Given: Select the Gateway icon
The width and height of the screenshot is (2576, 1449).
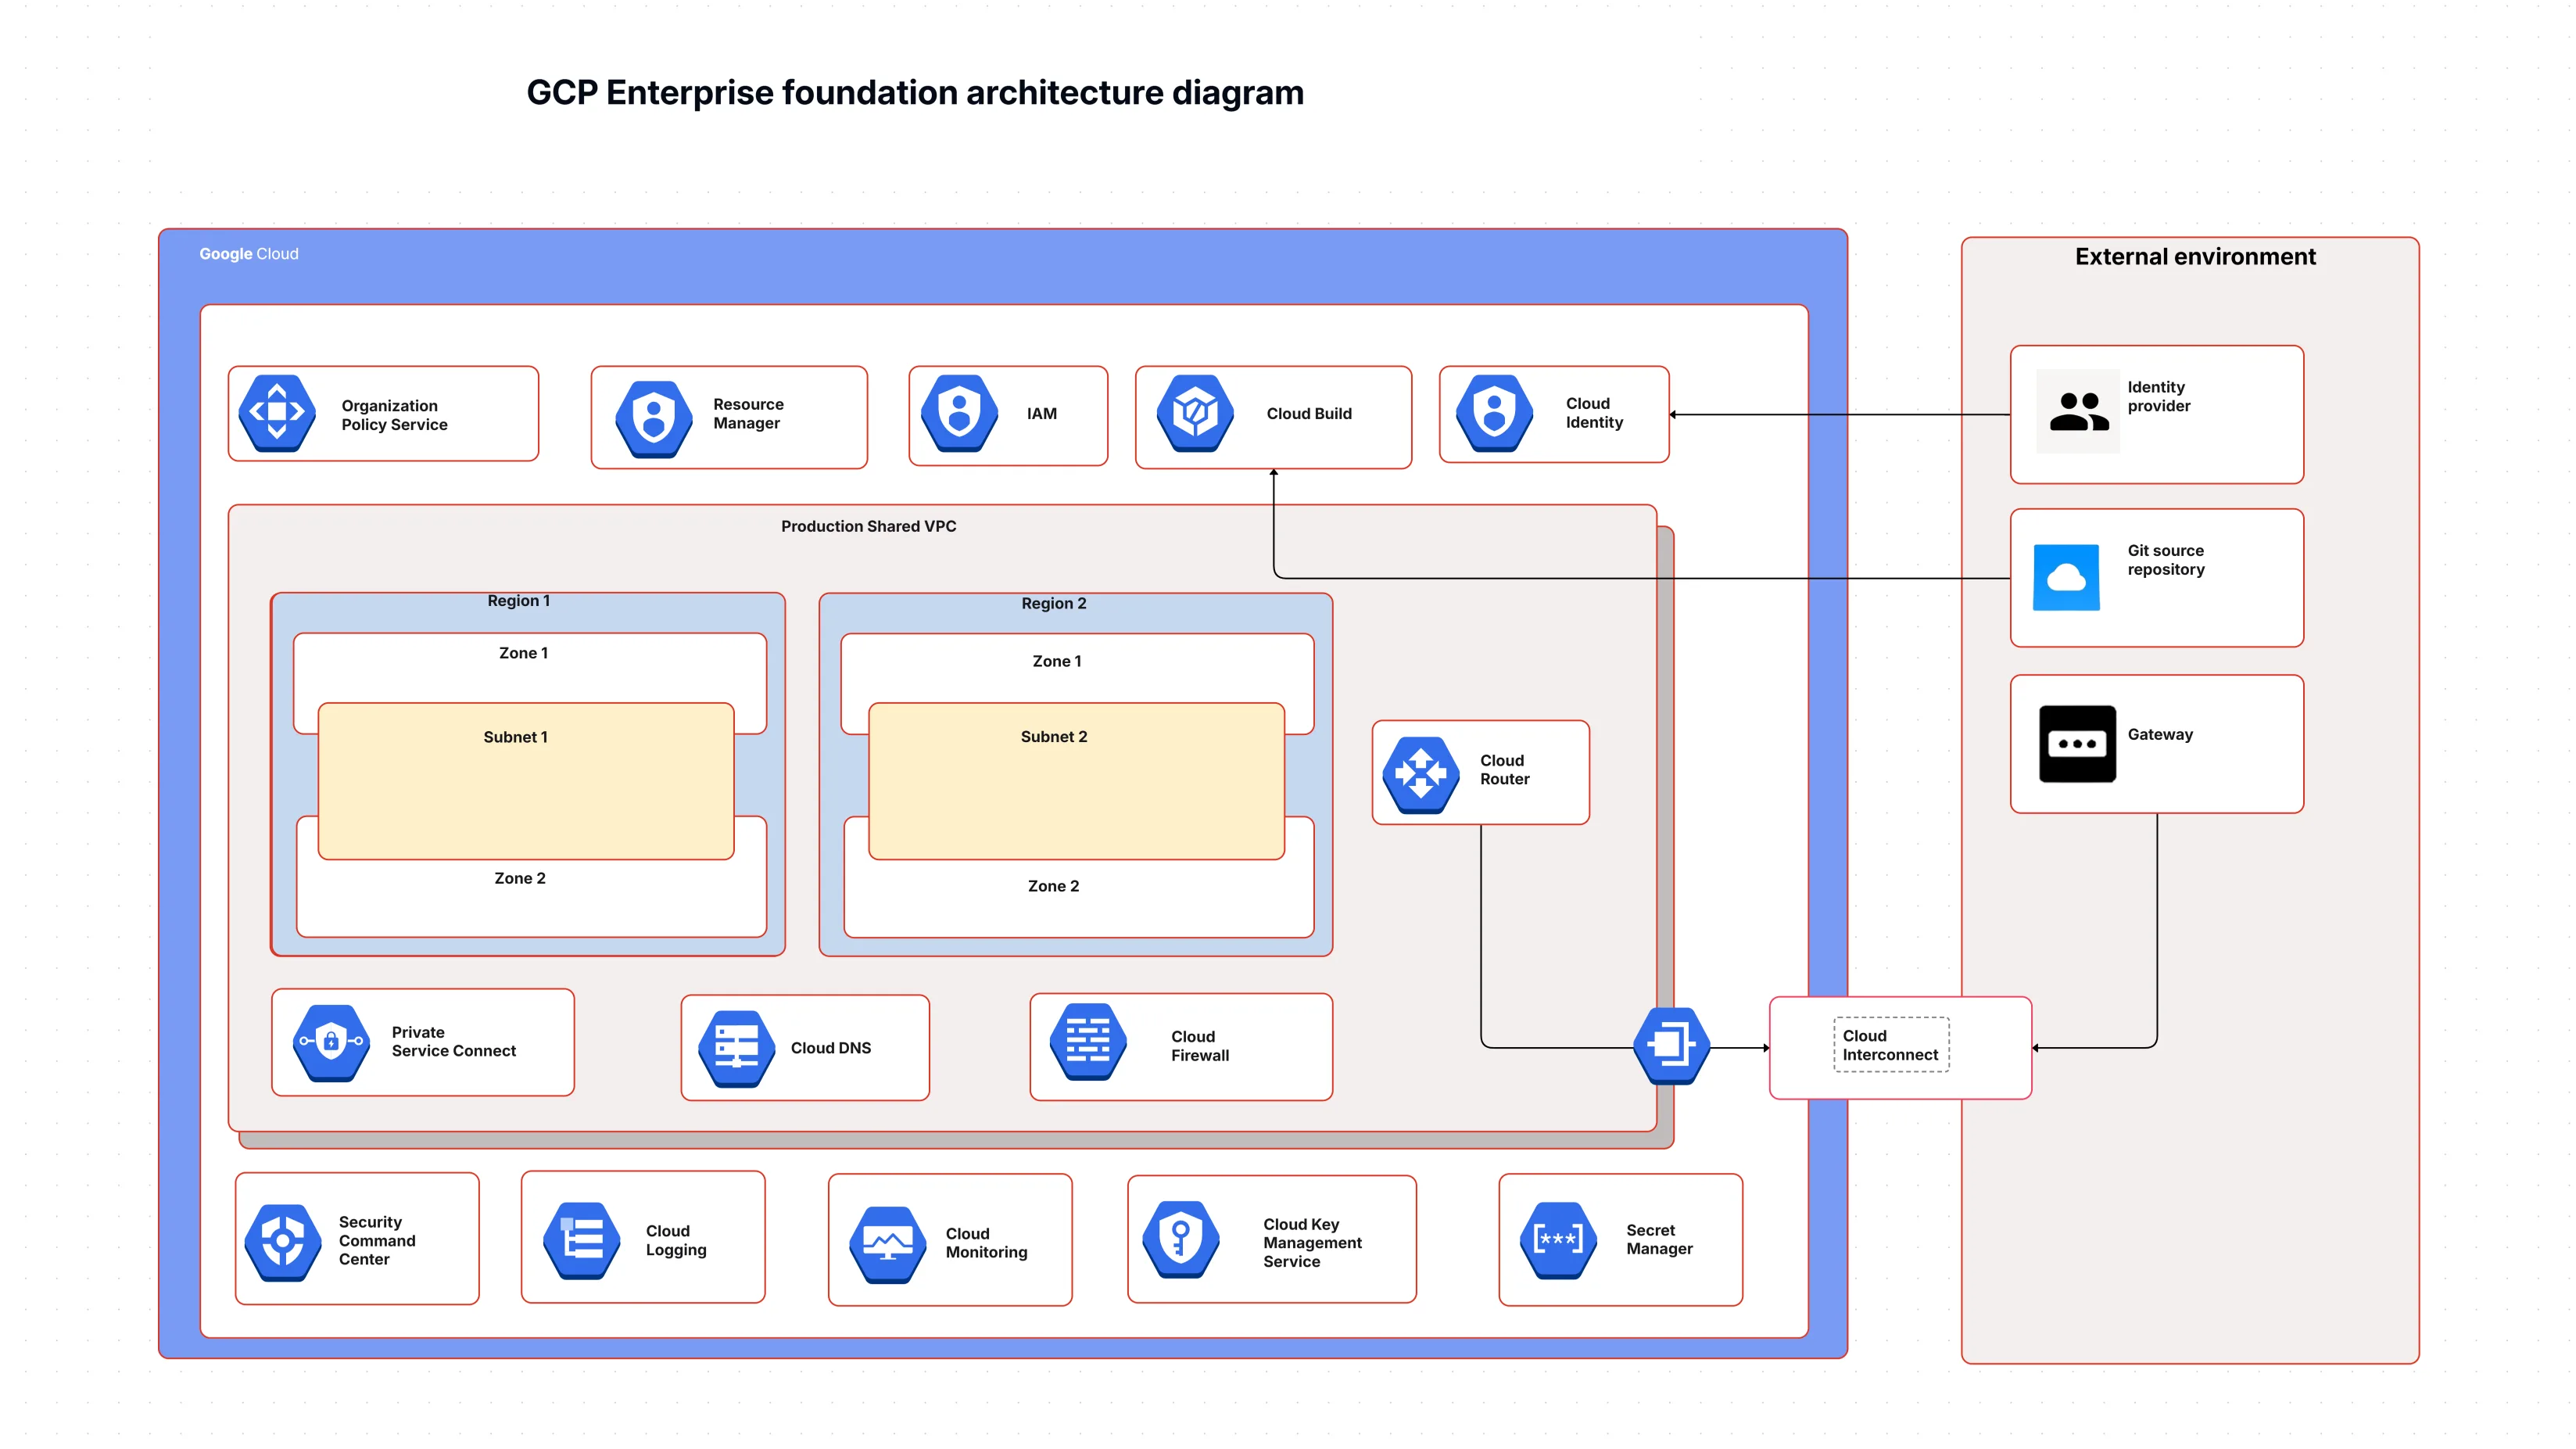Looking at the screenshot, I should (2077, 744).
